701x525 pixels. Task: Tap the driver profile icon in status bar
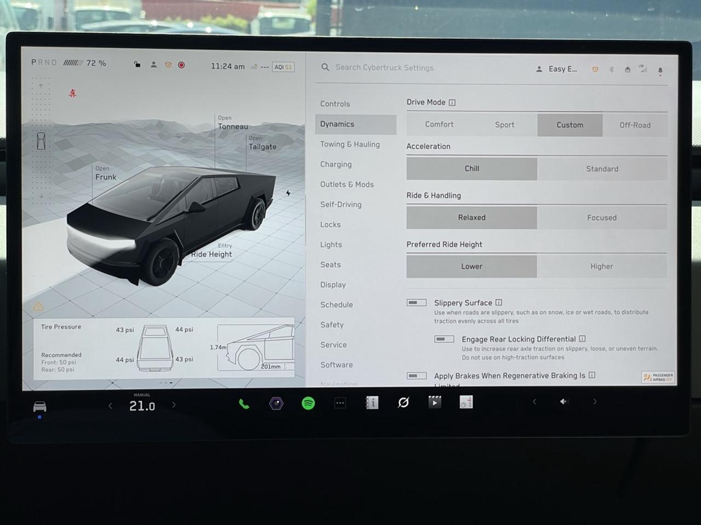pos(154,65)
